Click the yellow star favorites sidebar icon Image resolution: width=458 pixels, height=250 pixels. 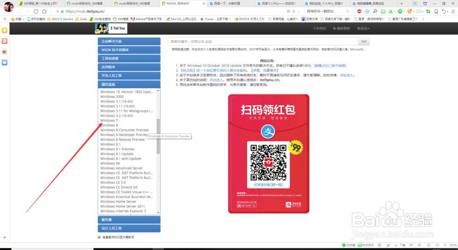5,30
